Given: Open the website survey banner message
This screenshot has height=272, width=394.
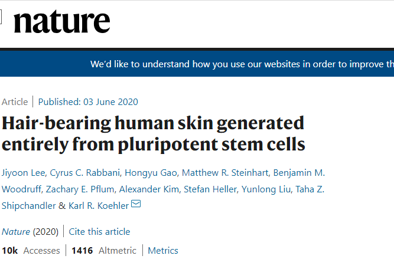Looking at the screenshot, I should pyautogui.click(x=242, y=64).
